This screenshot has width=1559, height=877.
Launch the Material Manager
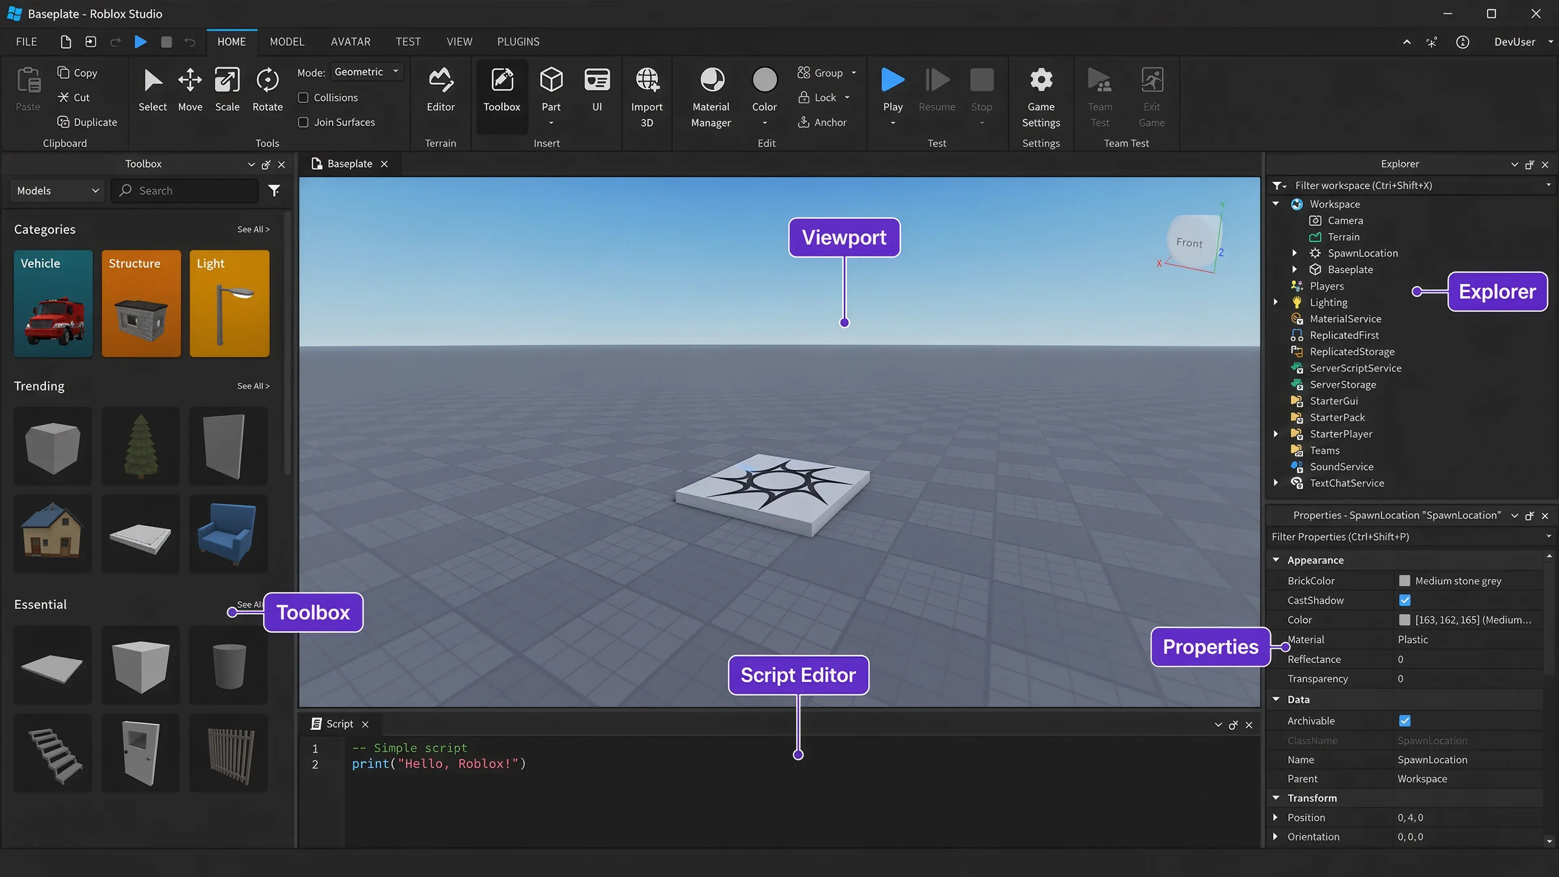pyautogui.click(x=711, y=97)
